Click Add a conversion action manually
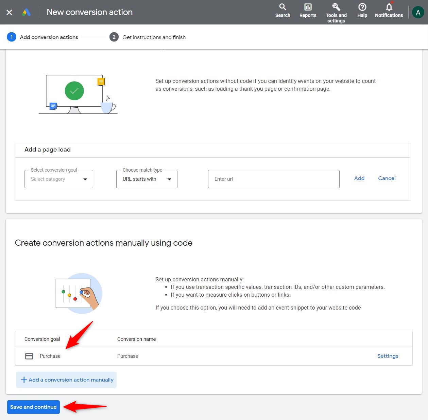The height and width of the screenshot is (420, 428). tap(66, 380)
